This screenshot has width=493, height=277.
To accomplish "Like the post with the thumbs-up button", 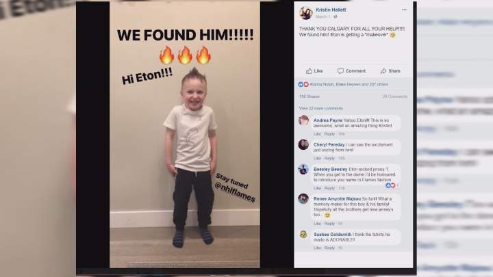I will tap(314, 71).
